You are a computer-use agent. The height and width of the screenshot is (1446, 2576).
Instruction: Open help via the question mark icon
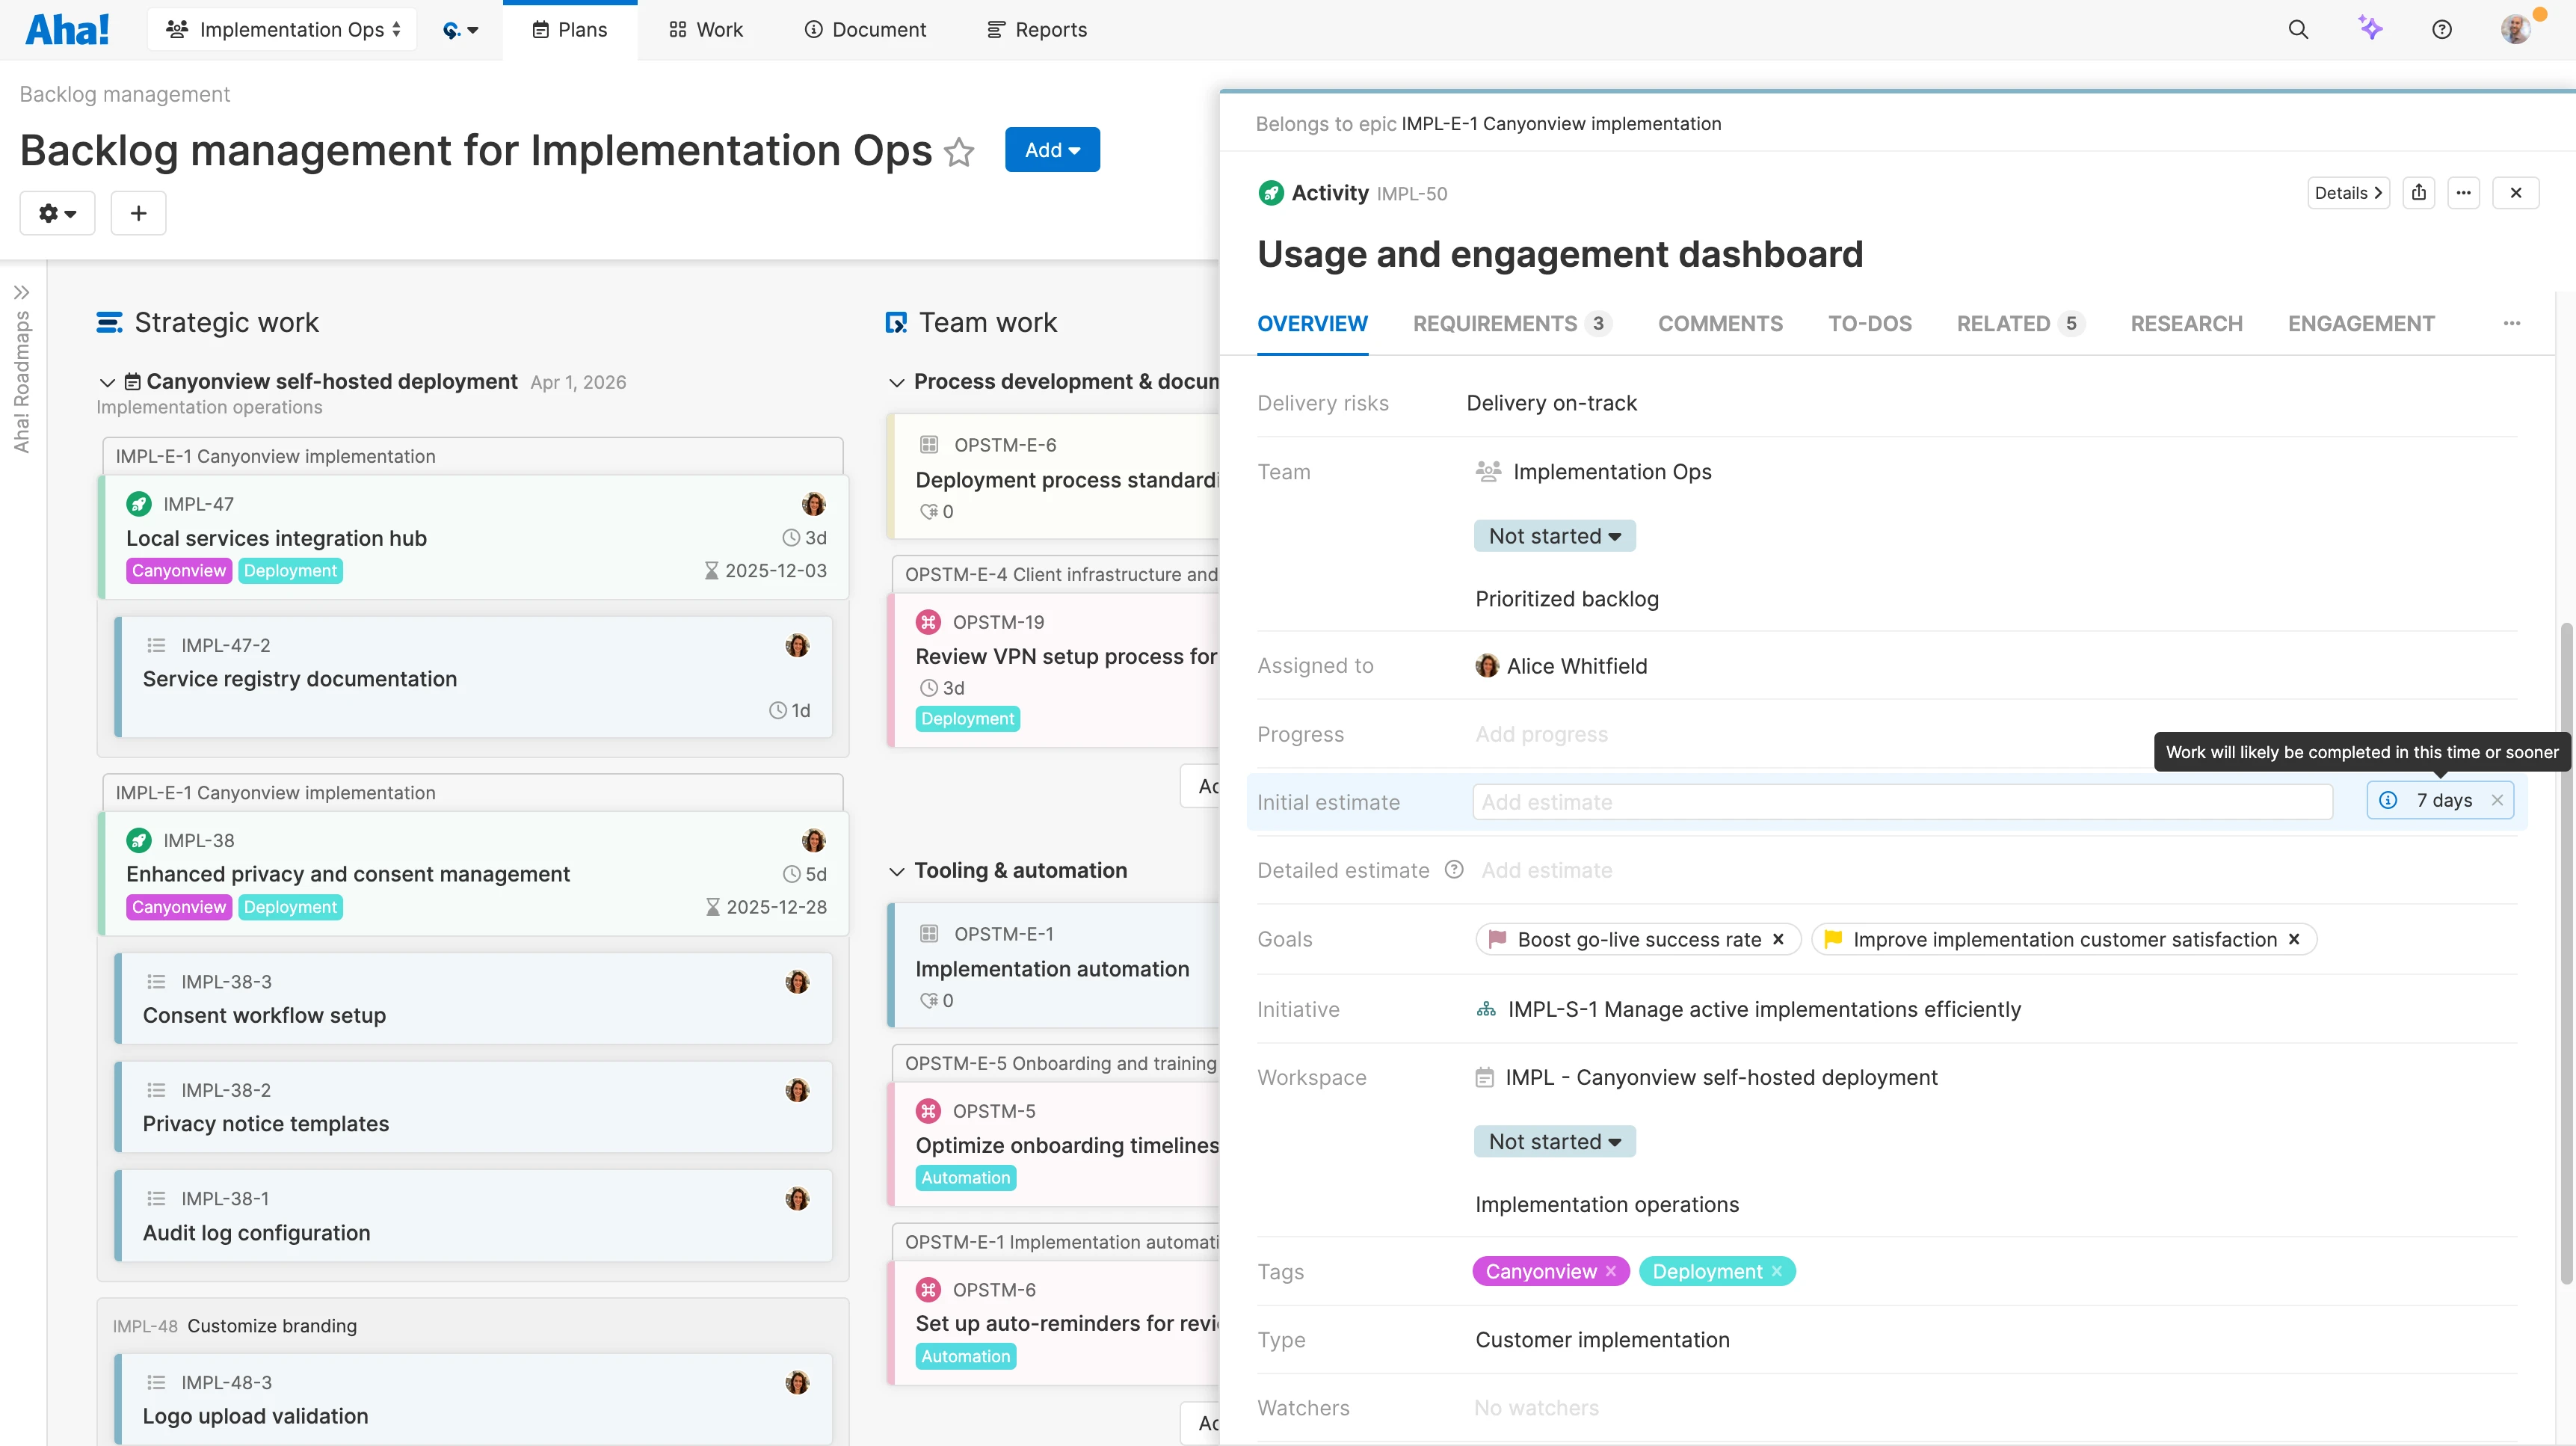(2442, 29)
